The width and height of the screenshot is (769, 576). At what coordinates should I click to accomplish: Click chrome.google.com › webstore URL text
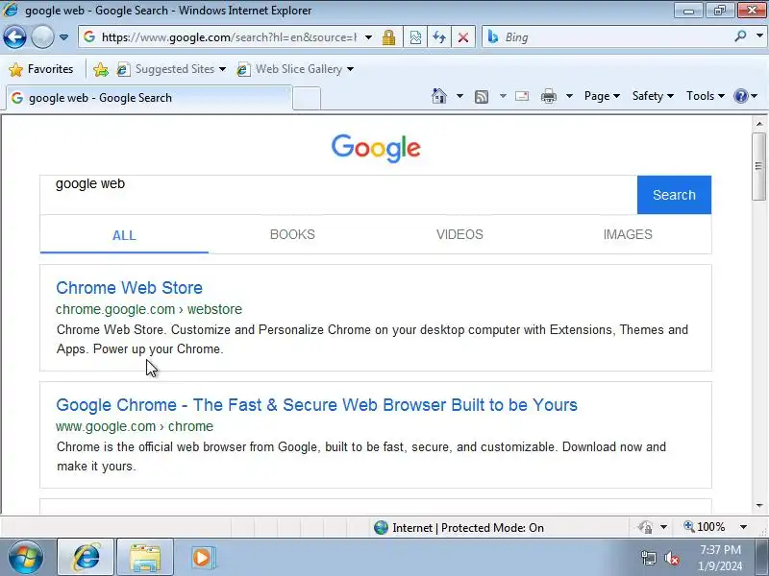pyautogui.click(x=149, y=309)
